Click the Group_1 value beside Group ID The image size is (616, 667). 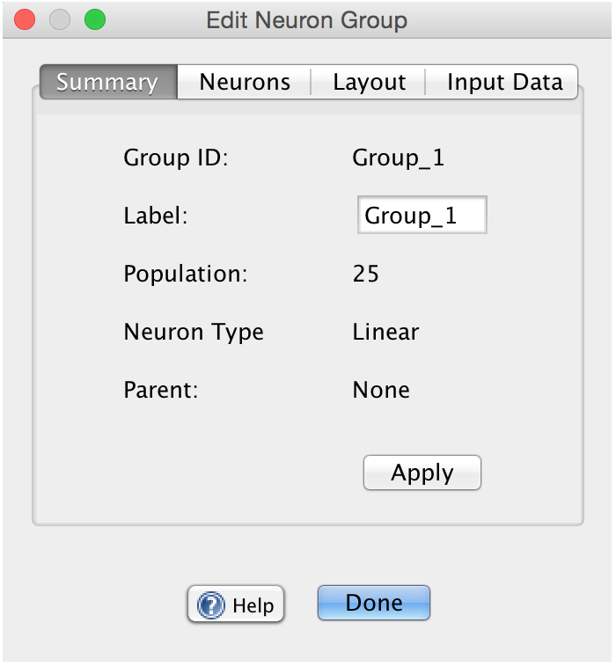pos(398,158)
